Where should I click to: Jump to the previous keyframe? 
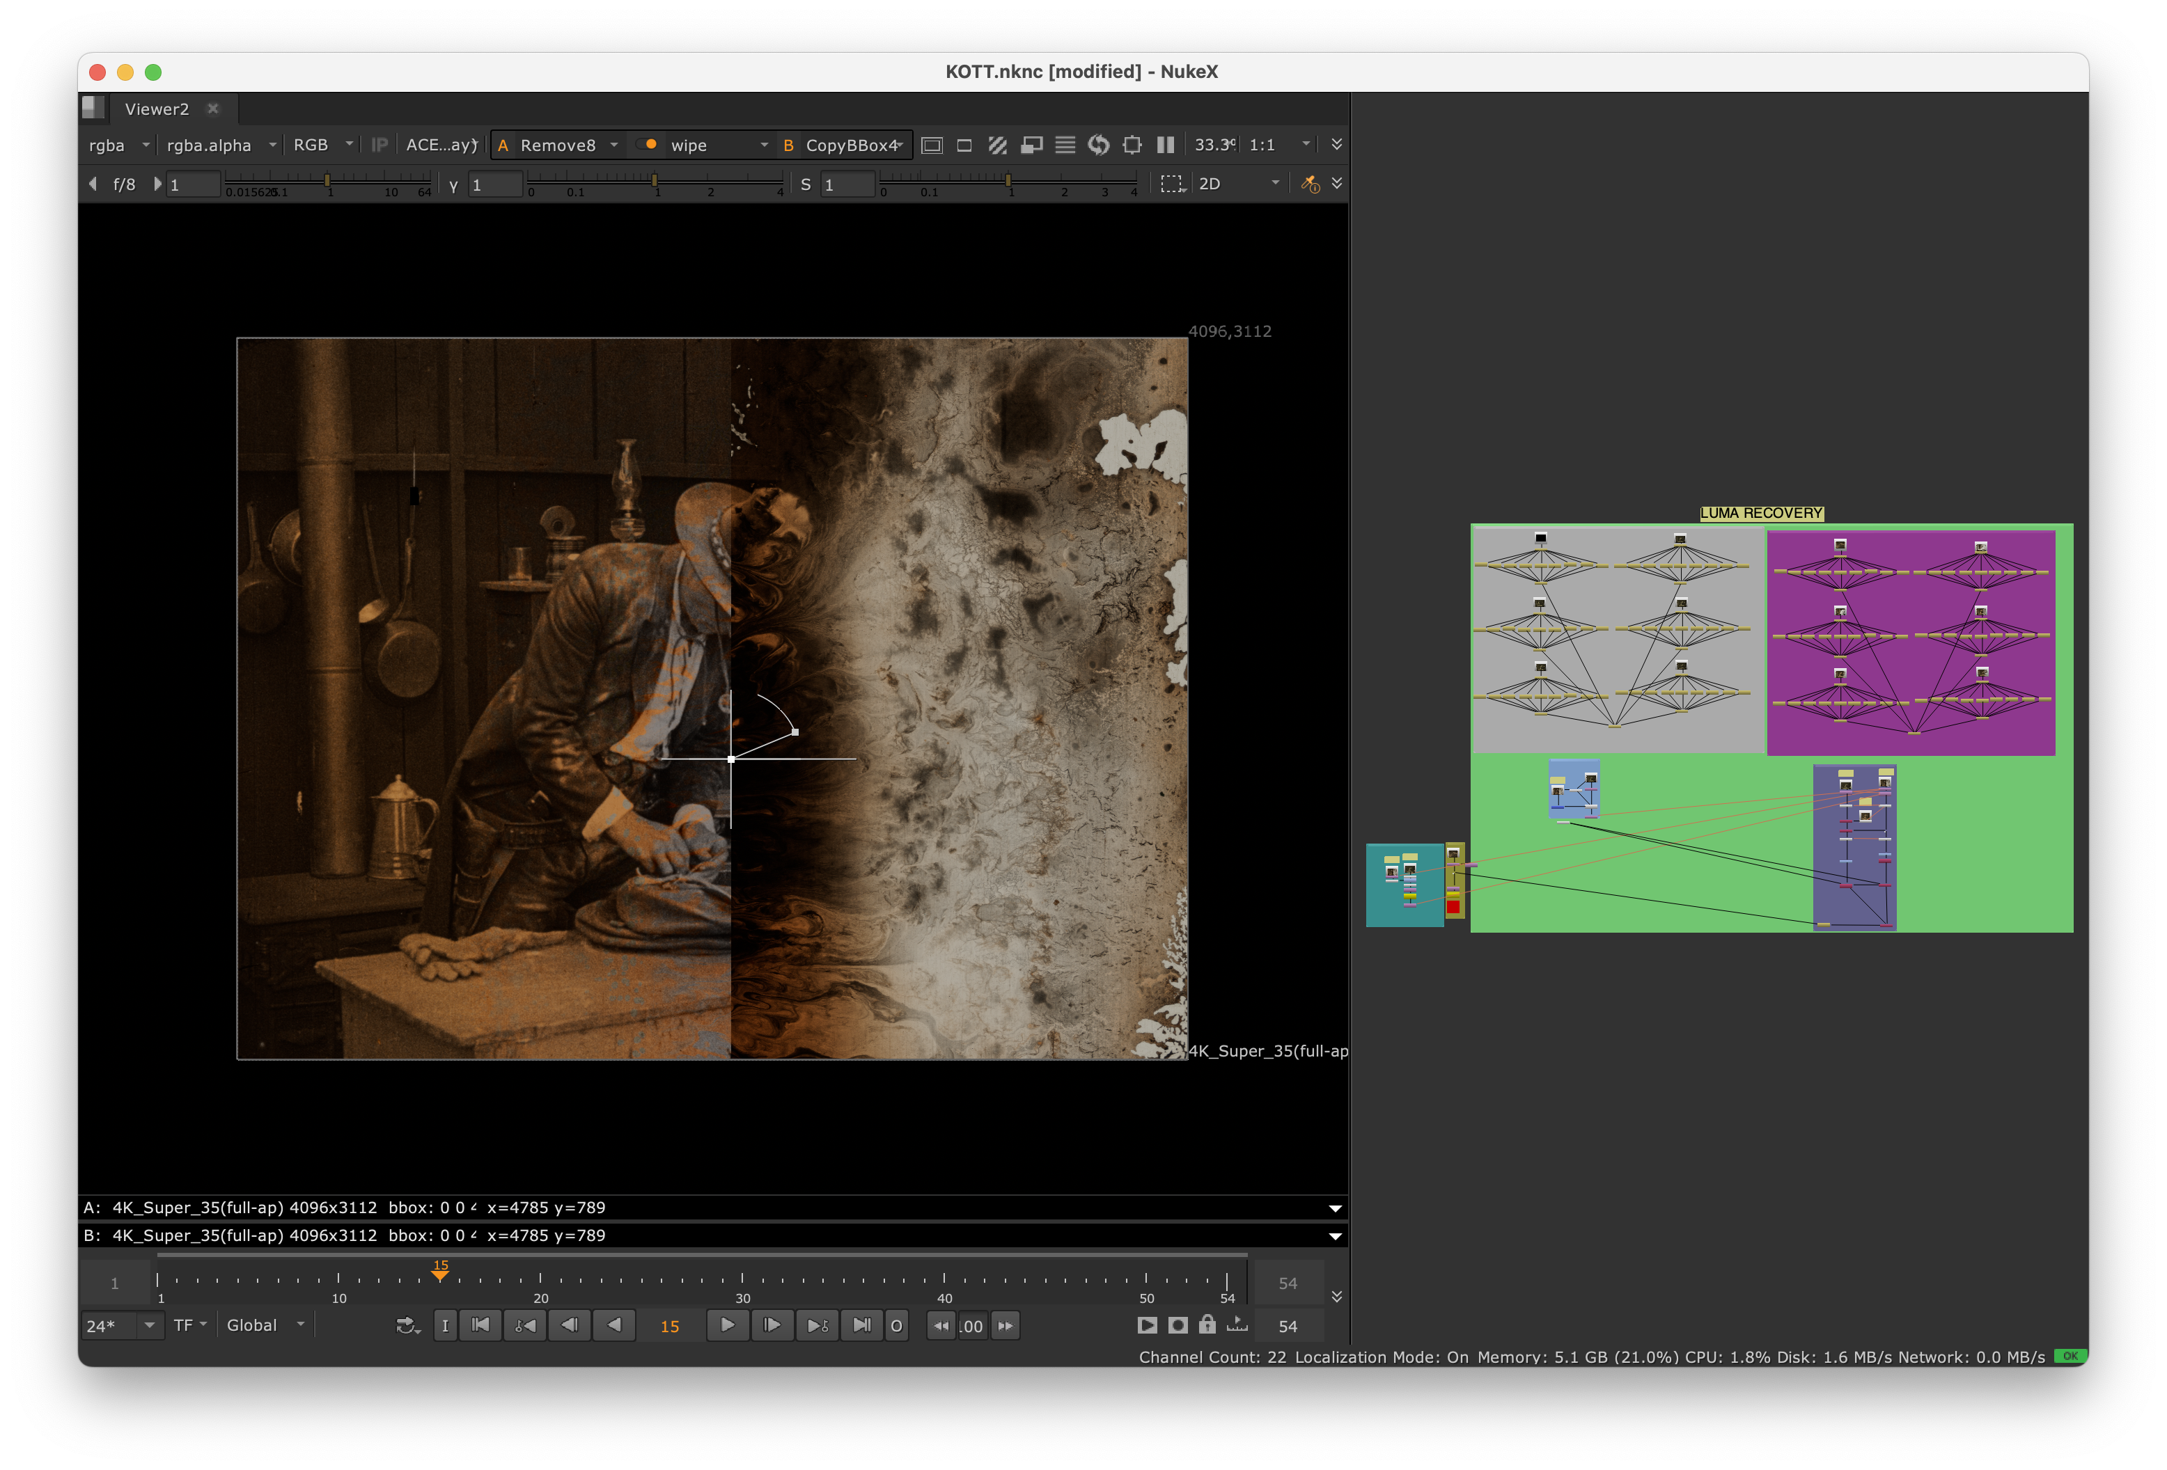(x=525, y=1325)
